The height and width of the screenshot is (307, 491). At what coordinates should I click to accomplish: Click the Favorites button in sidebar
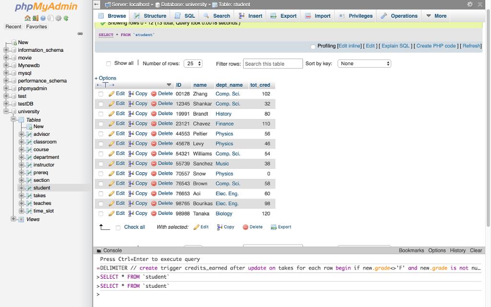point(36,27)
